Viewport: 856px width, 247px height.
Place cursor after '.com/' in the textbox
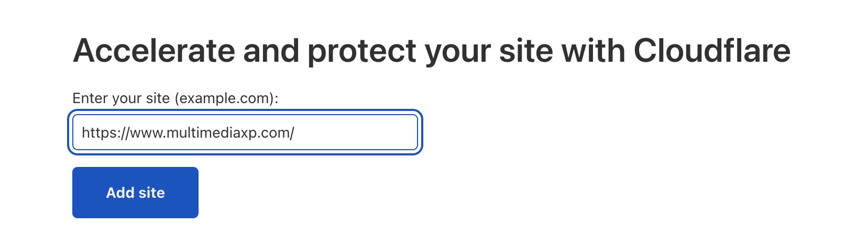pyautogui.click(x=295, y=133)
